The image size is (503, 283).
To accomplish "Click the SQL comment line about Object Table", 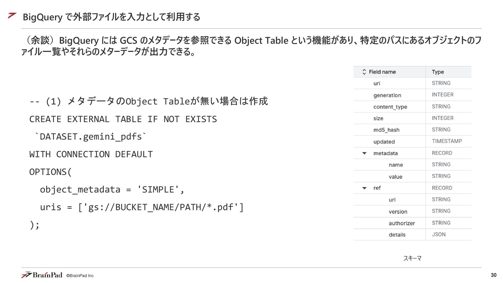I will (149, 101).
